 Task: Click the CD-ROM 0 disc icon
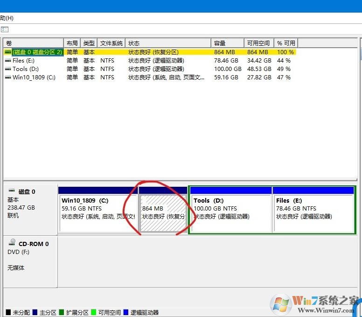click(x=11, y=243)
